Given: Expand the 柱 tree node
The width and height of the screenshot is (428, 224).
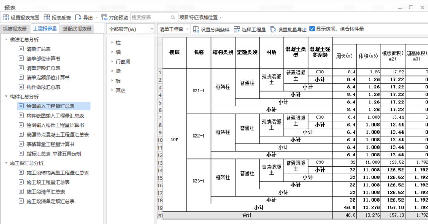Looking at the screenshot, I should point(112,42).
